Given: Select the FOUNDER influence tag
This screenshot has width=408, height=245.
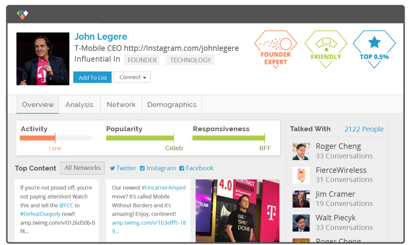Looking at the screenshot, I should coord(142,60).
